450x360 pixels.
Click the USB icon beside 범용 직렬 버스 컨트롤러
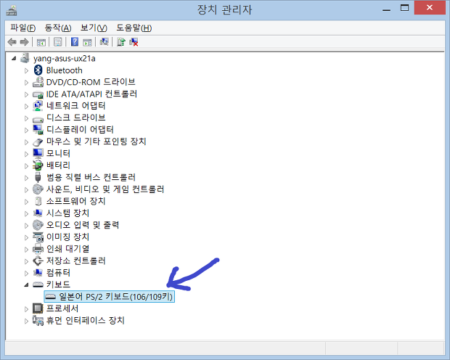38,177
